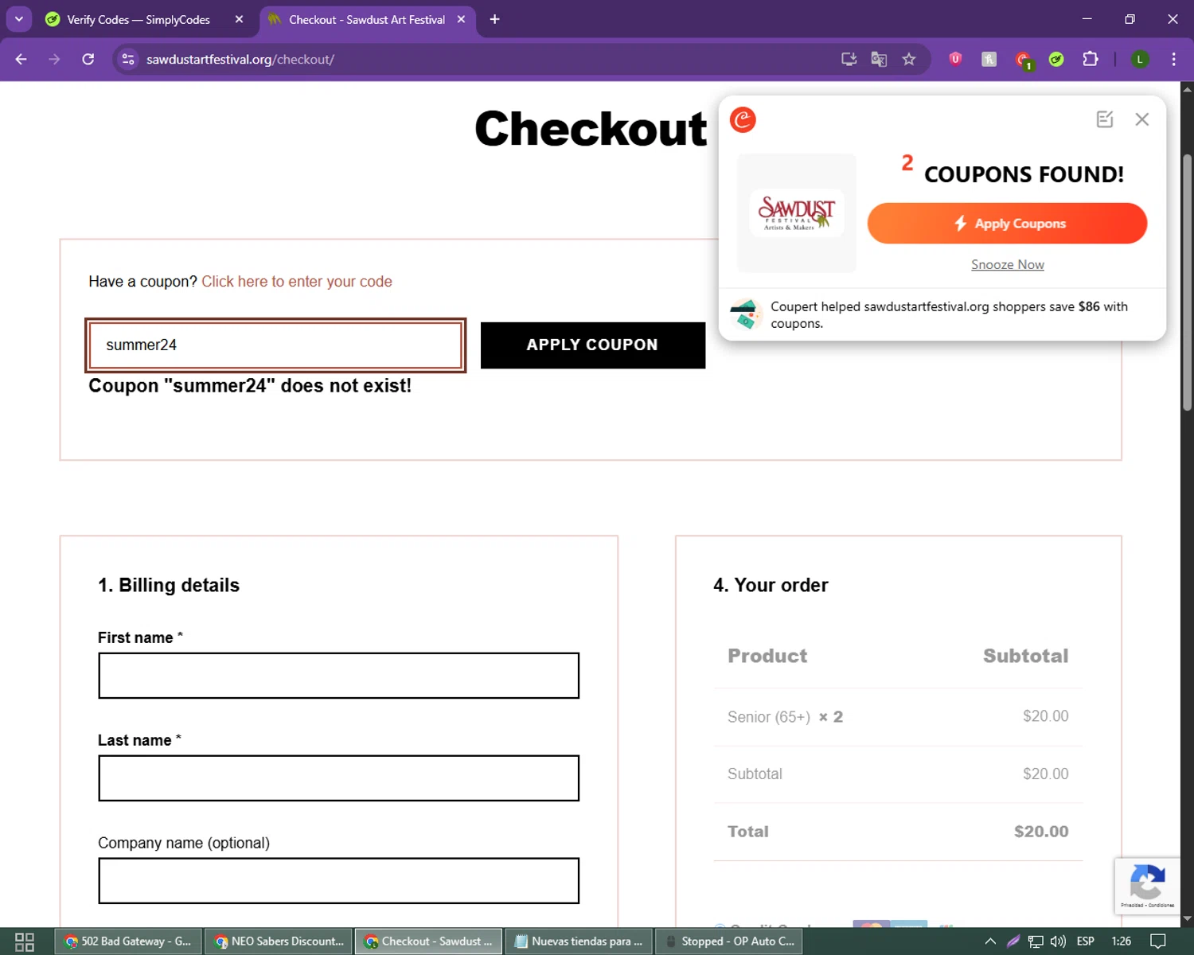1194x955 pixels.
Task: Close the Verify Codes — SimplyCodes tab
Action: 239,19
